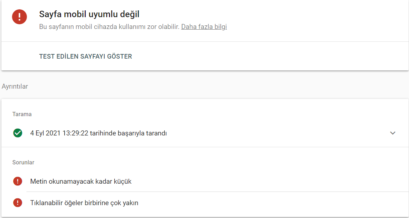Open the Metin okunamayacak kadar küçük issue

(205, 181)
